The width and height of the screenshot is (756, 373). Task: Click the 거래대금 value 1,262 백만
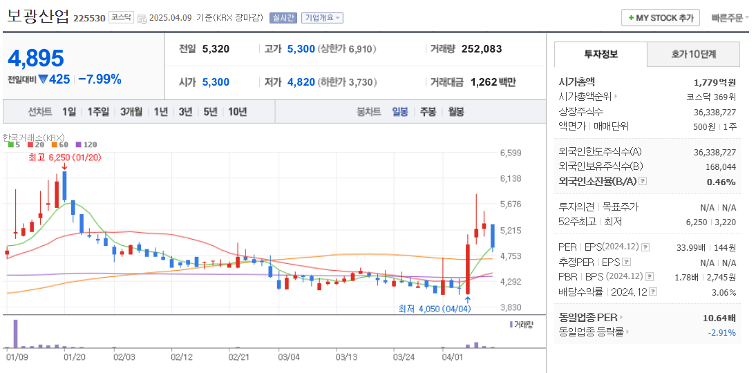(x=493, y=82)
